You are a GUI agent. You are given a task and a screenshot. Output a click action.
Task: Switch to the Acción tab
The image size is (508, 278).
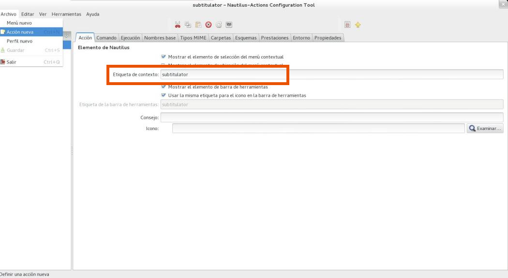(85, 38)
